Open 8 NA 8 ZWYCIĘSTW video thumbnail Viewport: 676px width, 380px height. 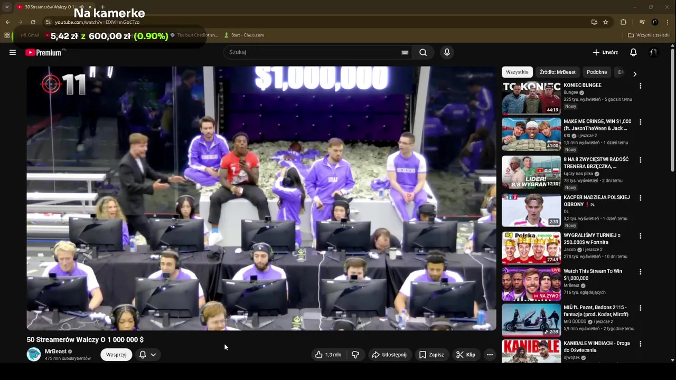click(531, 172)
